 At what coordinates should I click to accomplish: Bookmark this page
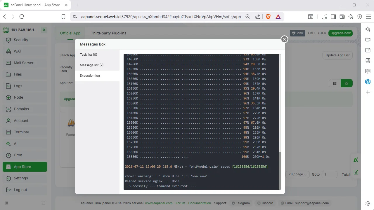(63, 17)
